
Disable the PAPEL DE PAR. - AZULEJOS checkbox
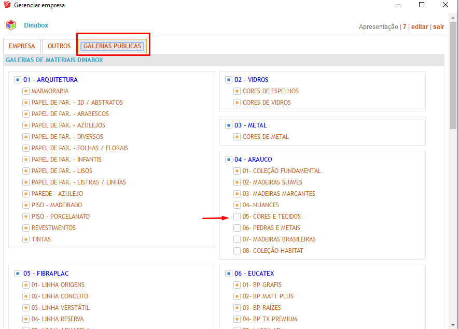point(26,125)
